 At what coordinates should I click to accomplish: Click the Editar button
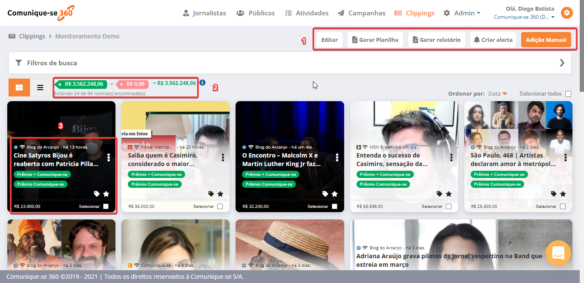pyautogui.click(x=330, y=40)
